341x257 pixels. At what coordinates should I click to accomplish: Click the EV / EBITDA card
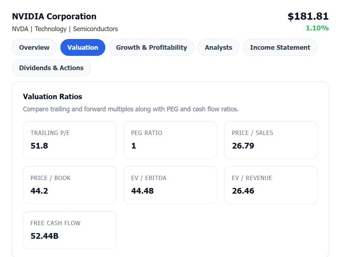click(x=170, y=185)
